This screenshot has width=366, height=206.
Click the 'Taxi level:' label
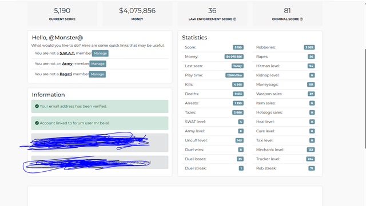(x=265, y=140)
